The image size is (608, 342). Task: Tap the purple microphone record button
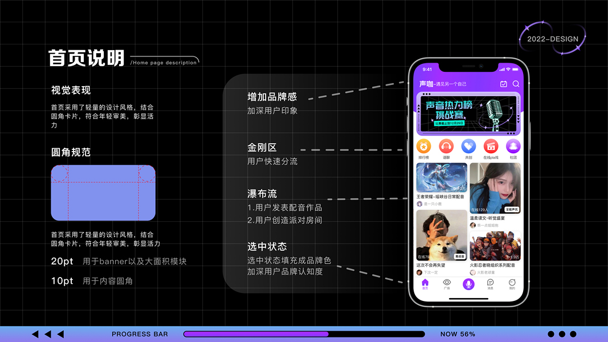pos(468,284)
